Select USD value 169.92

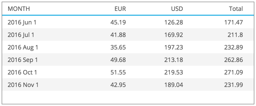(174, 35)
